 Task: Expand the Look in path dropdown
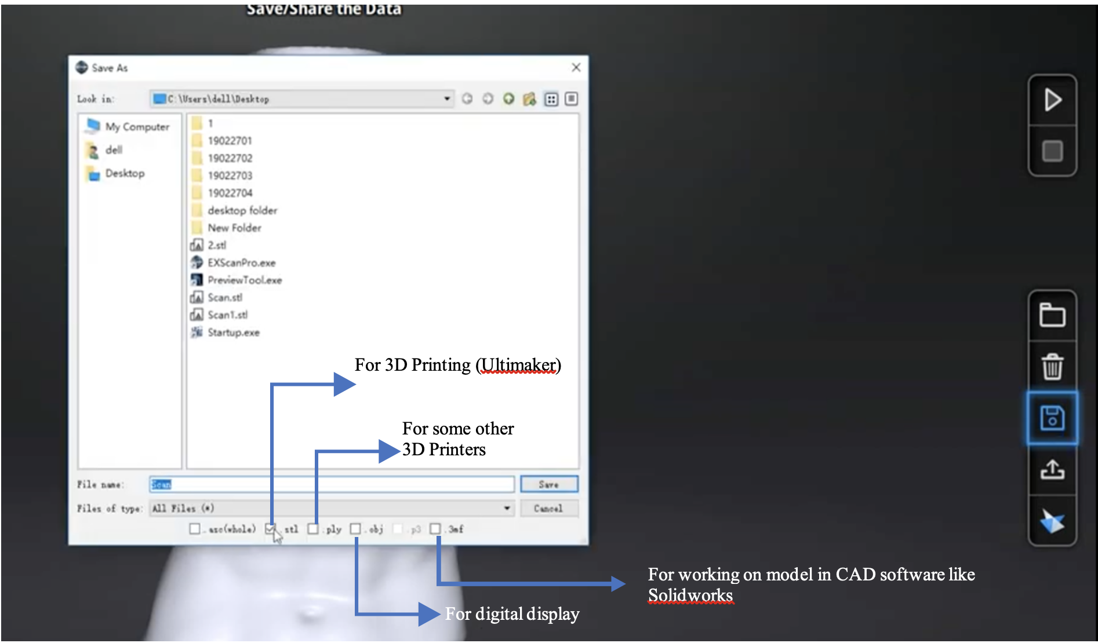(447, 99)
